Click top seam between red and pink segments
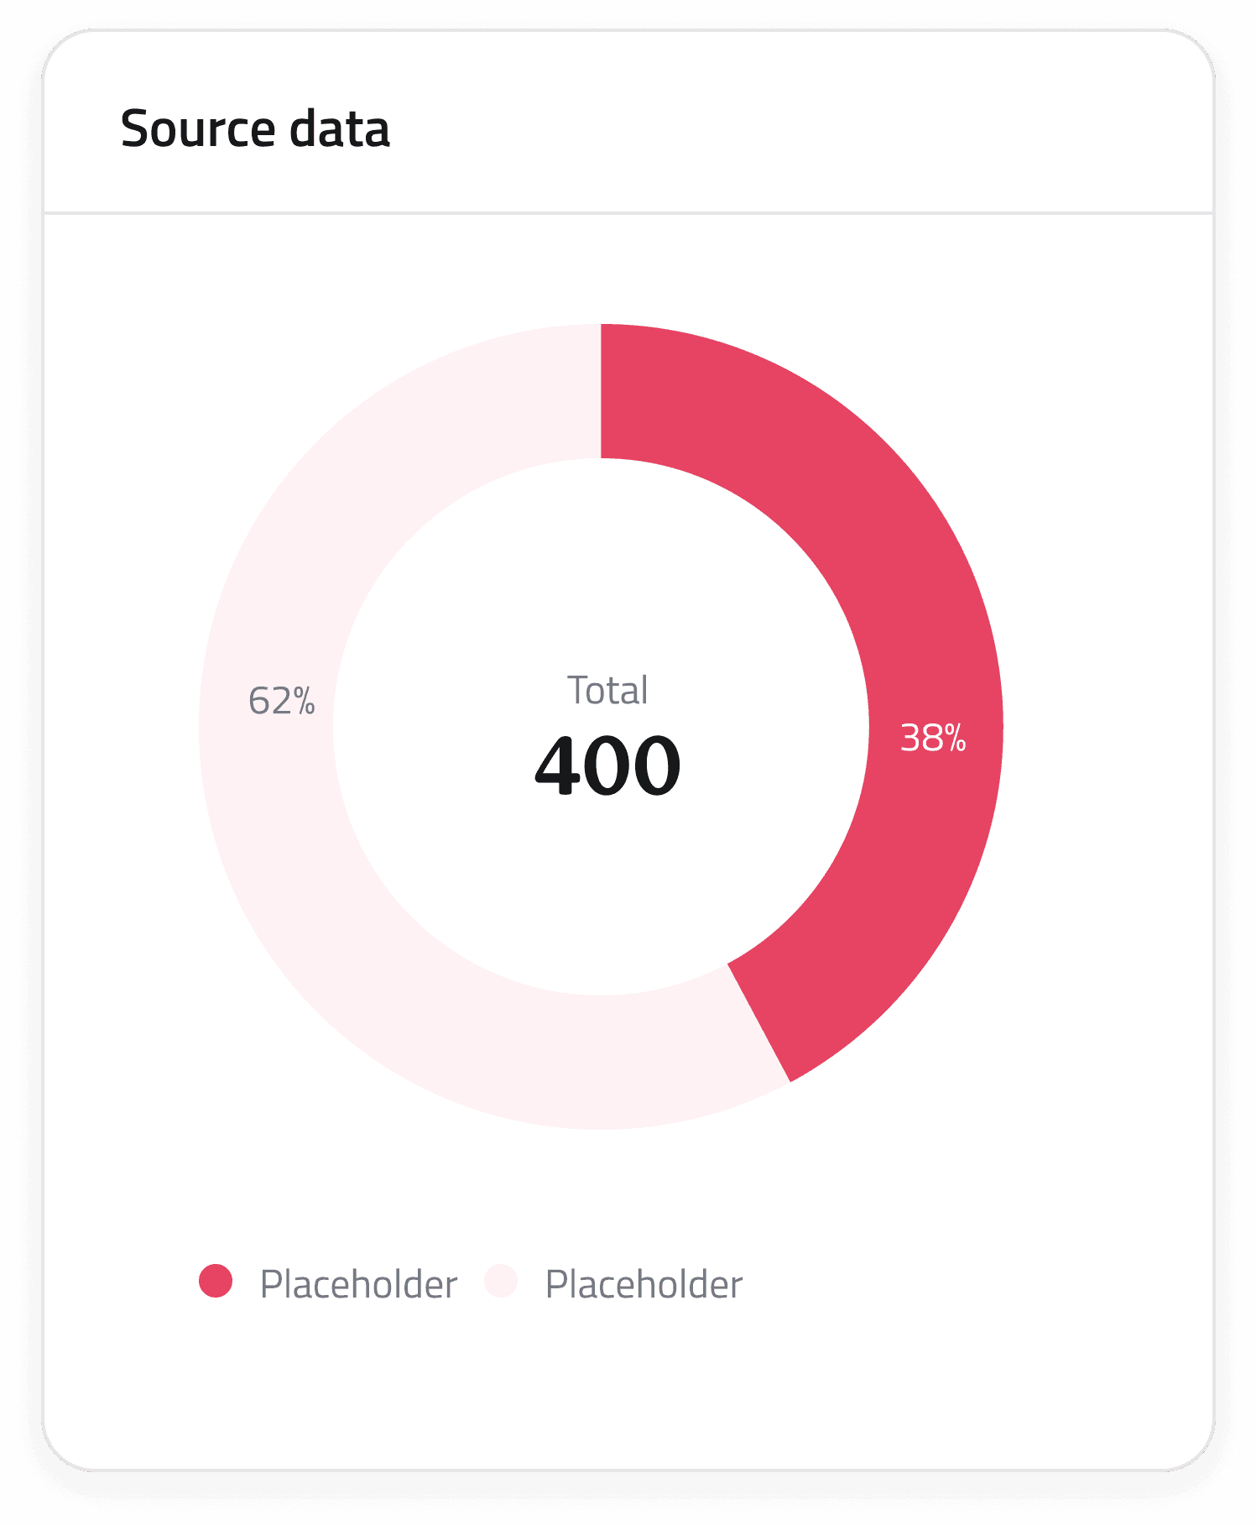1256x1525 pixels. click(x=601, y=391)
